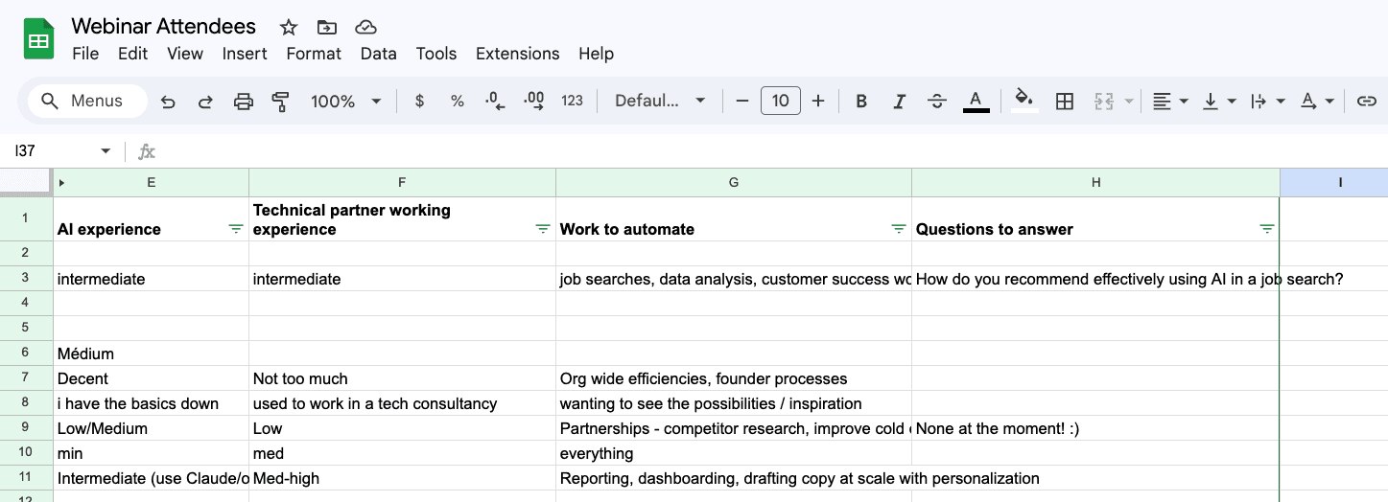
Task: Open the text wrapping dropdown
Action: click(x=1267, y=102)
